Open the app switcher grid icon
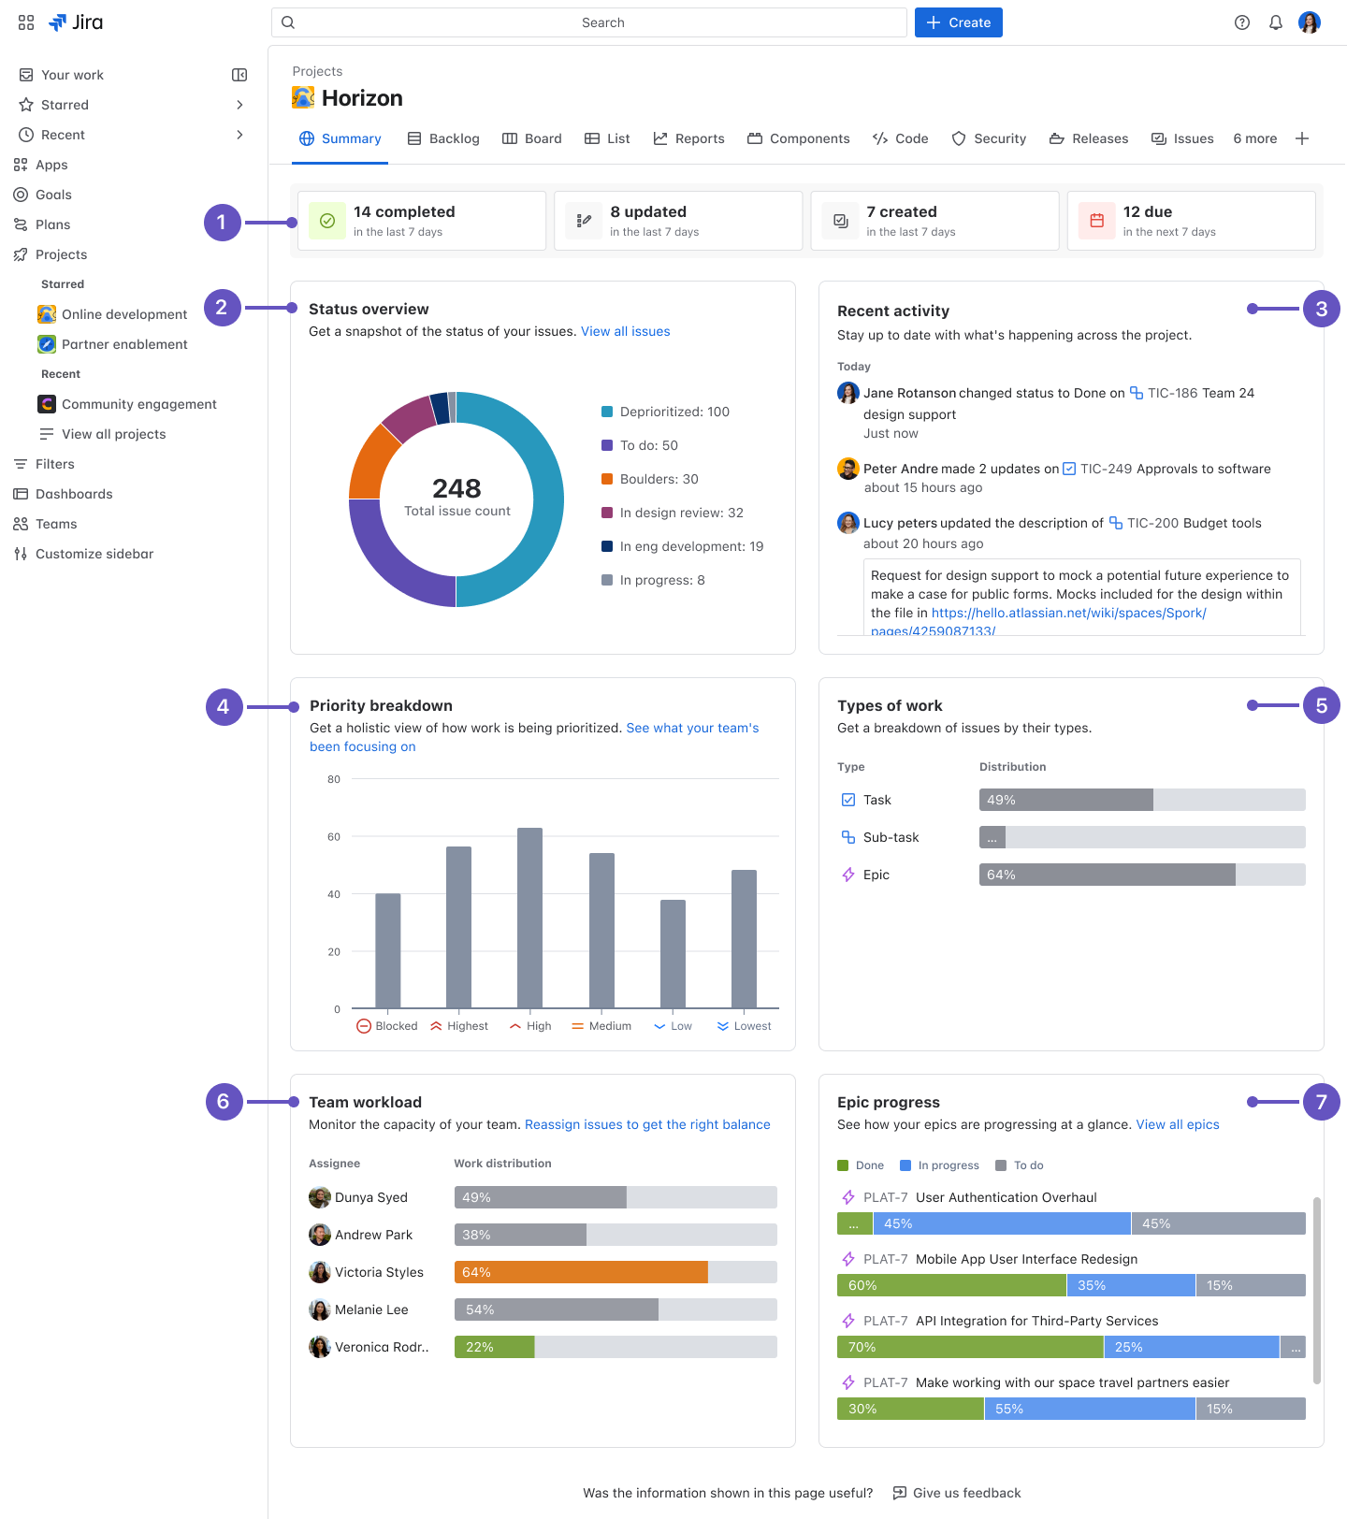This screenshot has width=1347, height=1519. [26, 22]
